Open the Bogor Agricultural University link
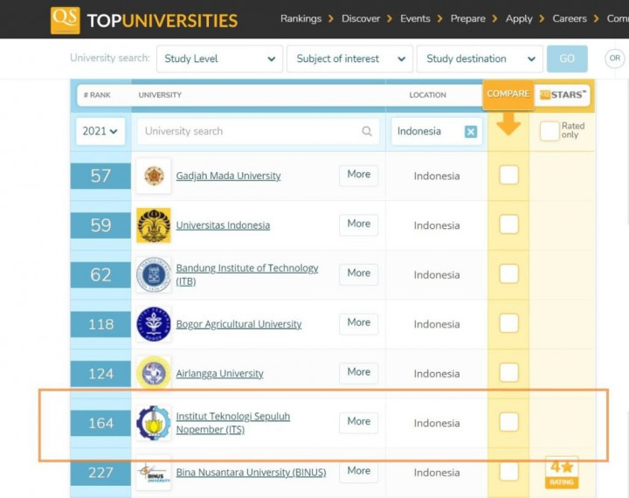Screen dimensions: 629x498 point(238,324)
